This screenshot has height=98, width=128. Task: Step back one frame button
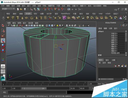click(103, 84)
